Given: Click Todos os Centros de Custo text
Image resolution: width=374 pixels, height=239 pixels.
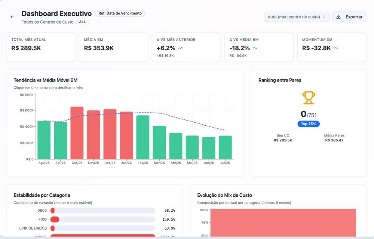Looking at the screenshot, I should [47, 22].
